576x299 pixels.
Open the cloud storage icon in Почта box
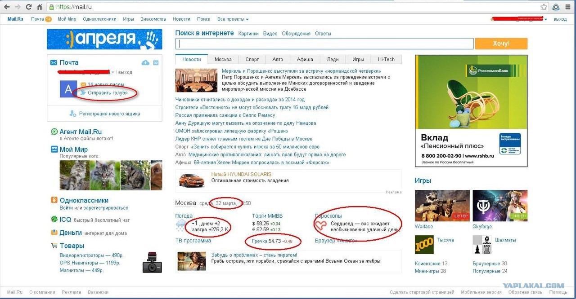point(145,62)
